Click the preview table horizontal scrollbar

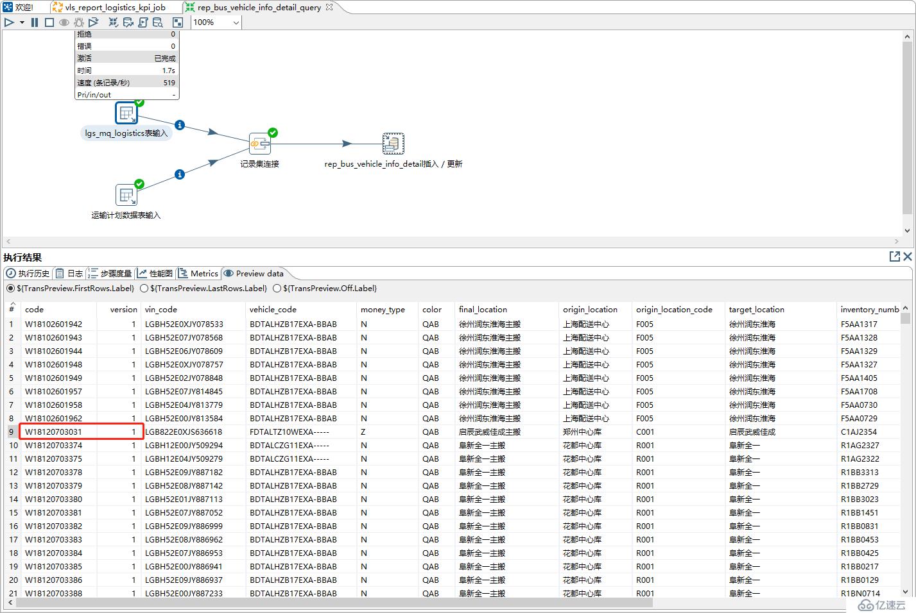click(334, 603)
